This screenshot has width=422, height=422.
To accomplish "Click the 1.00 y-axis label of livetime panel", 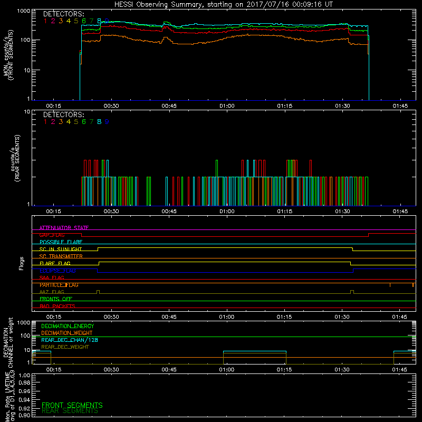I will [25, 375].
